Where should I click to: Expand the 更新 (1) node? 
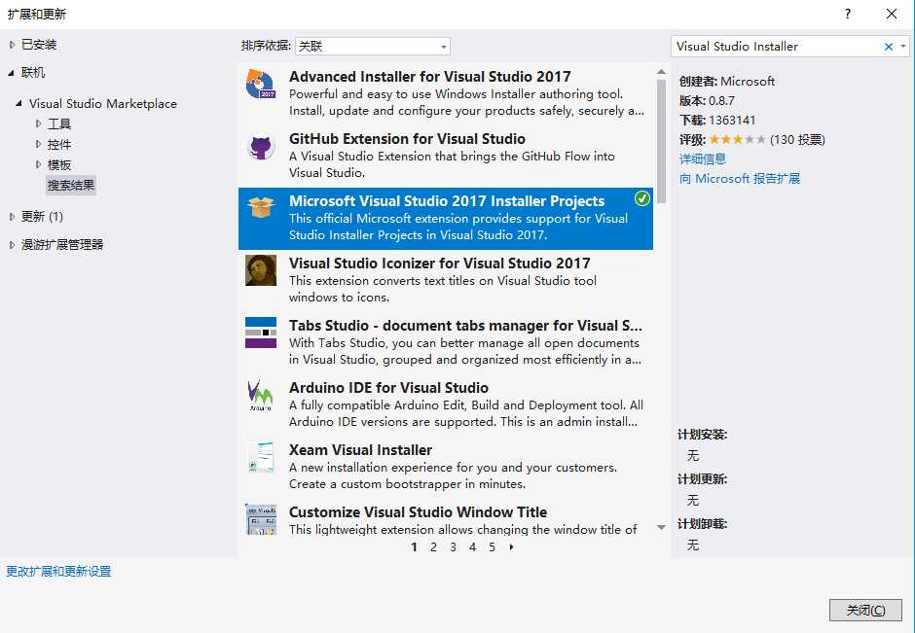(12, 216)
